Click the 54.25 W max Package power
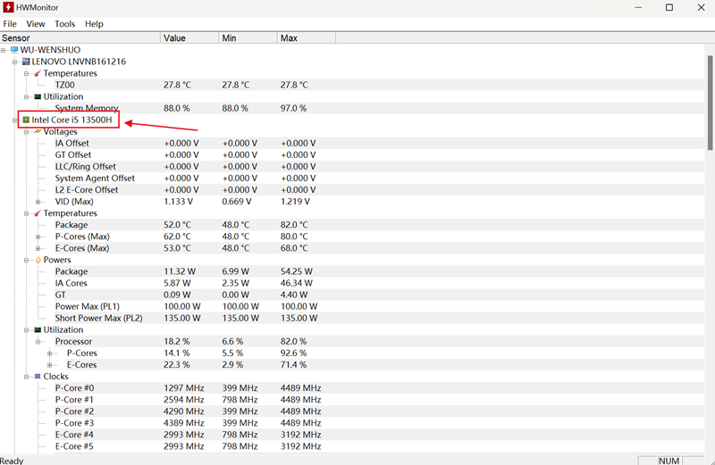Screen dimensions: 715x465 click(x=297, y=271)
